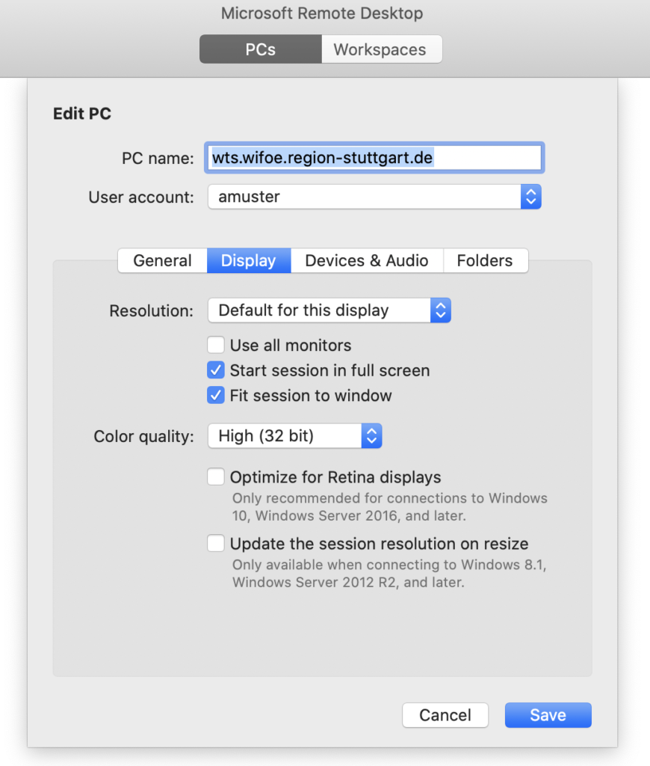Viewport: 650px width, 766px height.
Task: Switch to the Workspaces tab
Action: [x=380, y=50]
